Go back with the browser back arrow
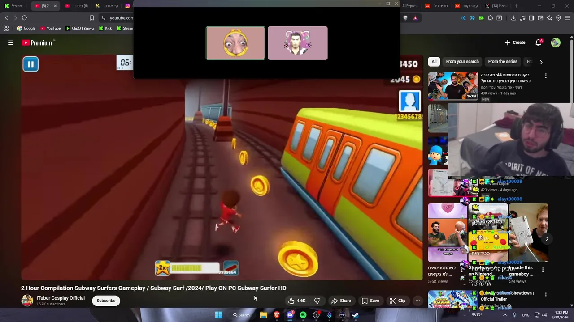 6,18
